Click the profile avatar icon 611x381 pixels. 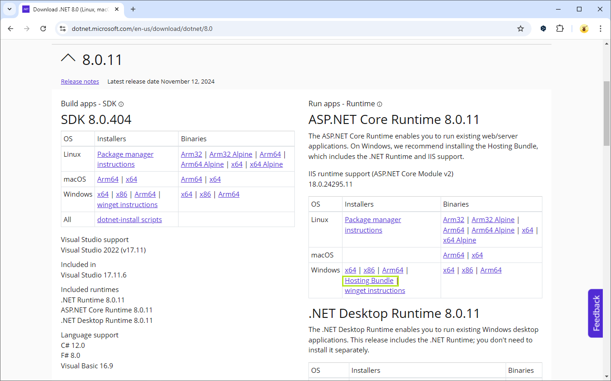point(584,29)
